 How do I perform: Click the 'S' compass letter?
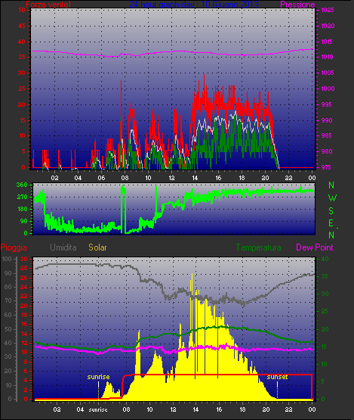(331, 211)
